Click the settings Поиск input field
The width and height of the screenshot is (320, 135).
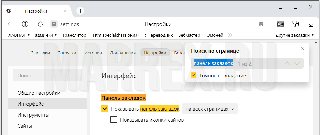[x=47, y=76]
